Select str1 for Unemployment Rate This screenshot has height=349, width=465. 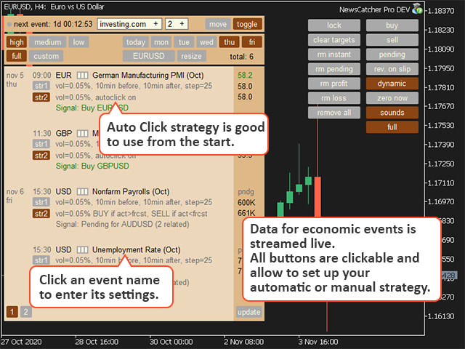point(41,260)
